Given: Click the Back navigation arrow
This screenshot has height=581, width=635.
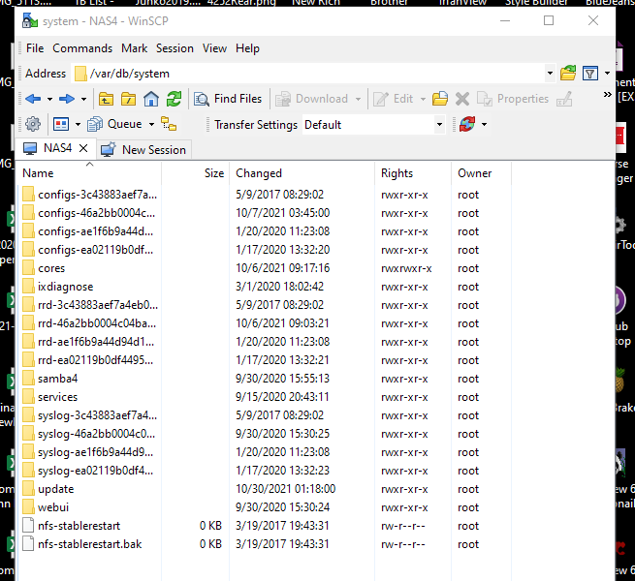Looking at the screenshot, I should 33,99.
